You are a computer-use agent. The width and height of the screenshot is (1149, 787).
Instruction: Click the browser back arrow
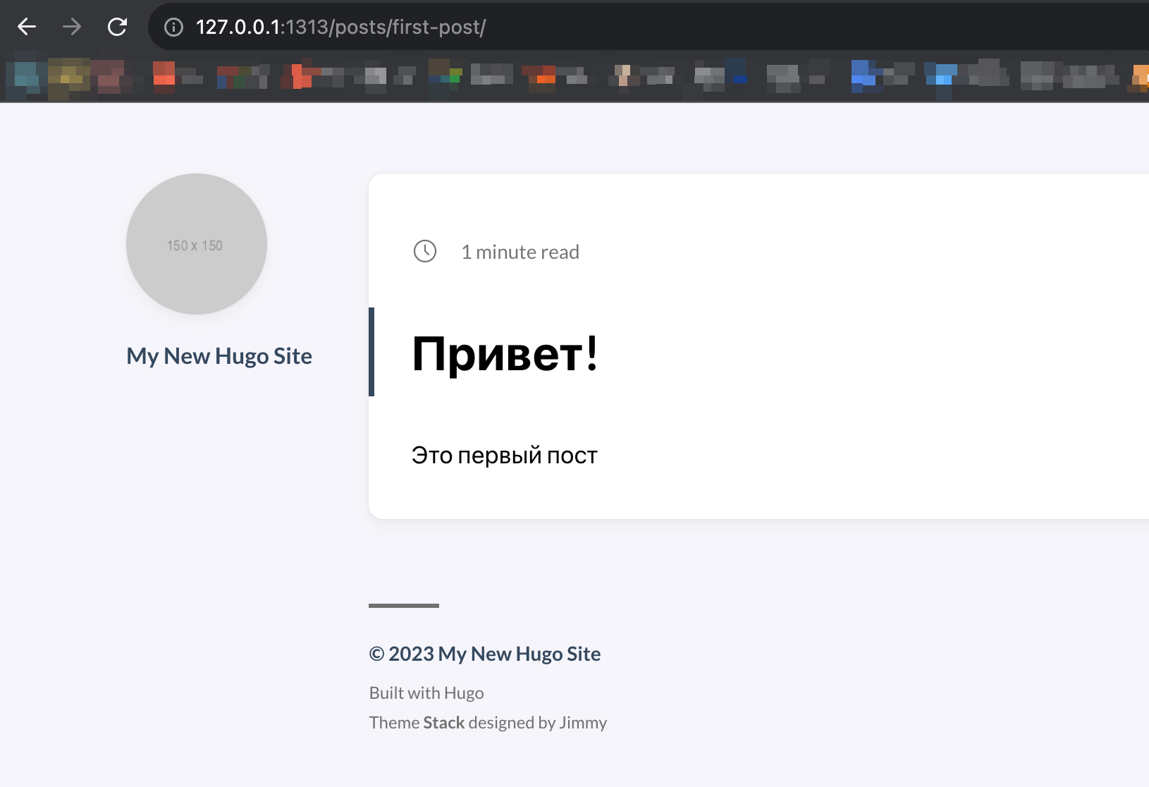tap(27, 28)
